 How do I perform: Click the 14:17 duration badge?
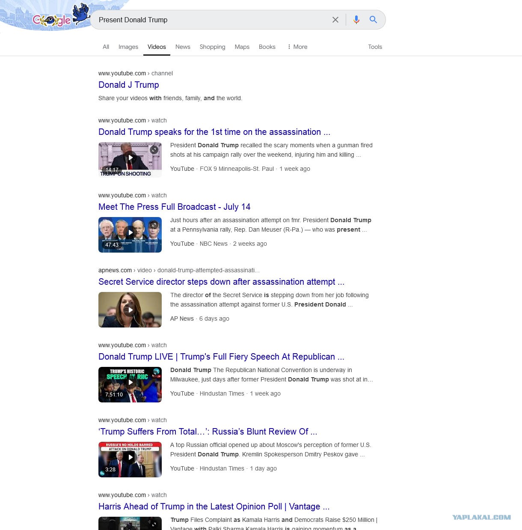(x=112, y=170)
